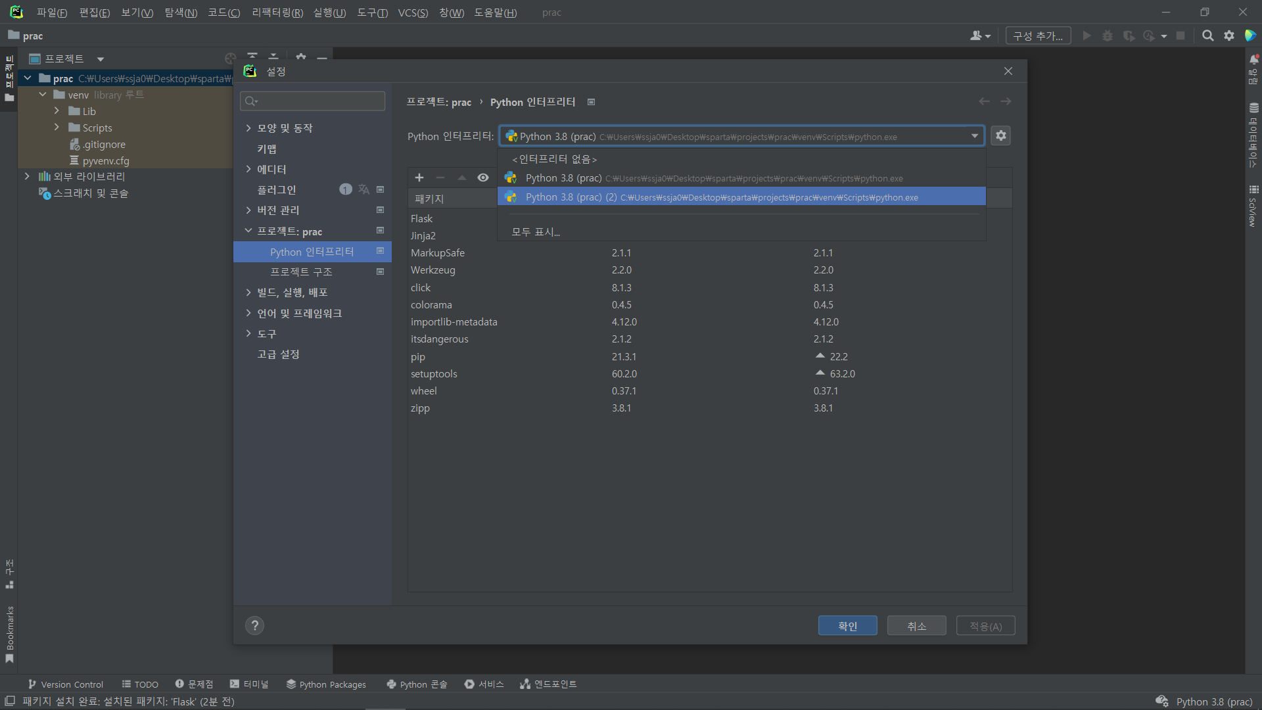
Task: Open the 도움말 menu
Action: [x=496, y=12]
